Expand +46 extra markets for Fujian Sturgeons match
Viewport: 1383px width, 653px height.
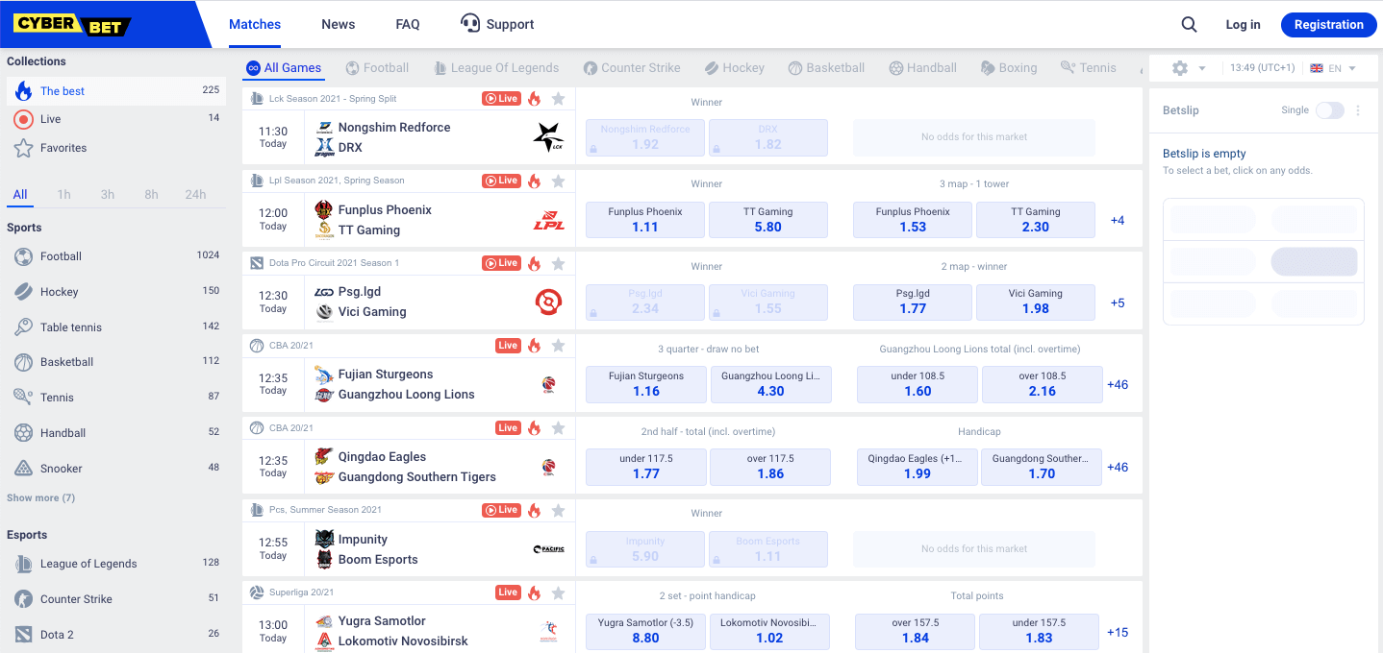click(x=1117, y=384)
